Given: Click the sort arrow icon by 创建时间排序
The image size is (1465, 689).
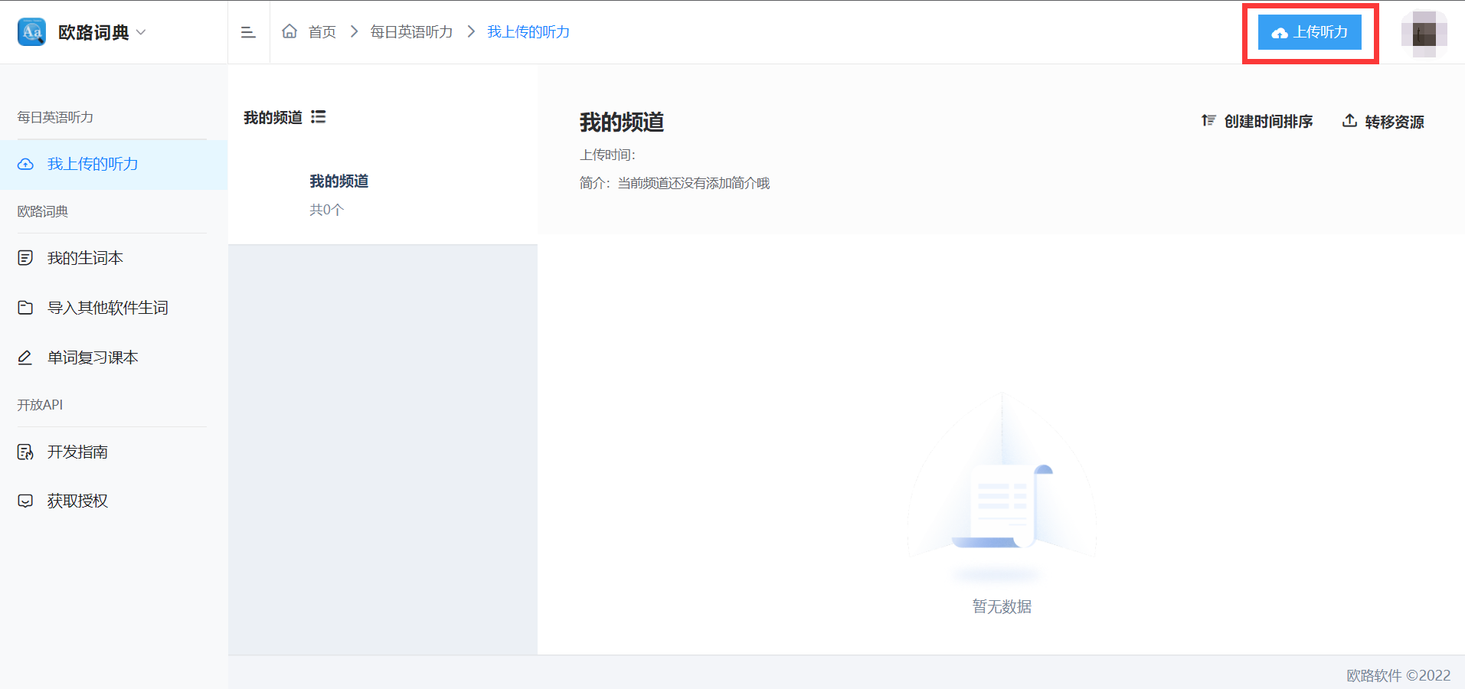Looking at the screenshot, I should [x=1208, y=121].
